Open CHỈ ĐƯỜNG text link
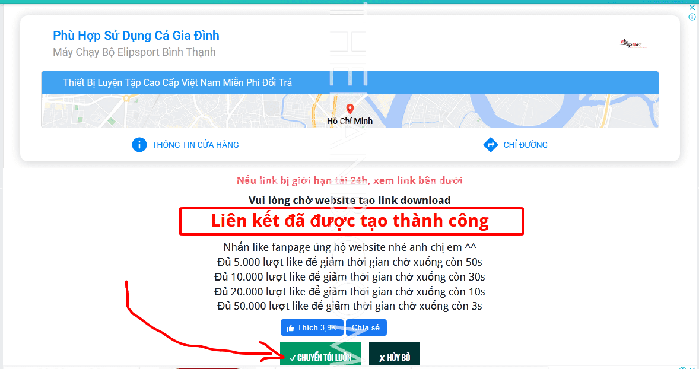 tap(526, 145)
